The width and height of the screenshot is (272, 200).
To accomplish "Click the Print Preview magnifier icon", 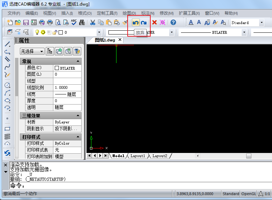I will pos(58,22).
